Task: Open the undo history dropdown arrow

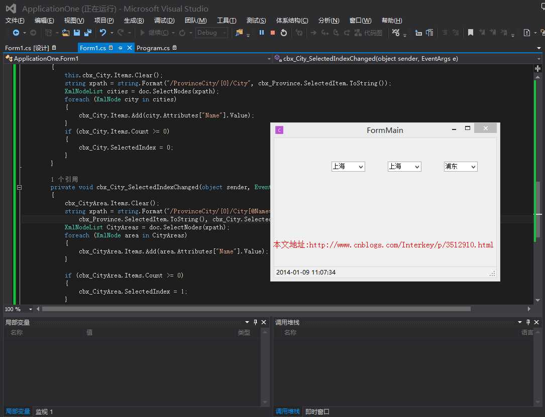Action: pos(112,33)
